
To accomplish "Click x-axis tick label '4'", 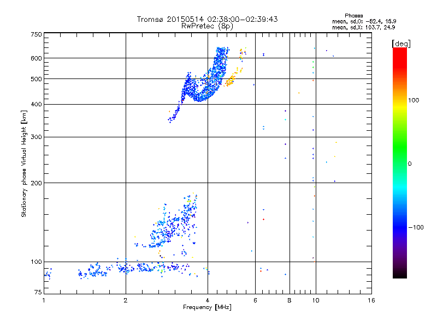I will 208,300.
